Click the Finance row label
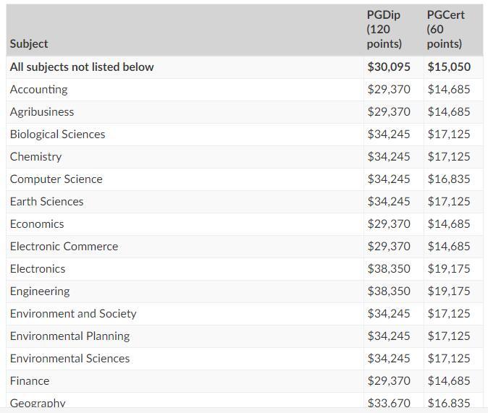The image size is (488, 413). (30, 380)
